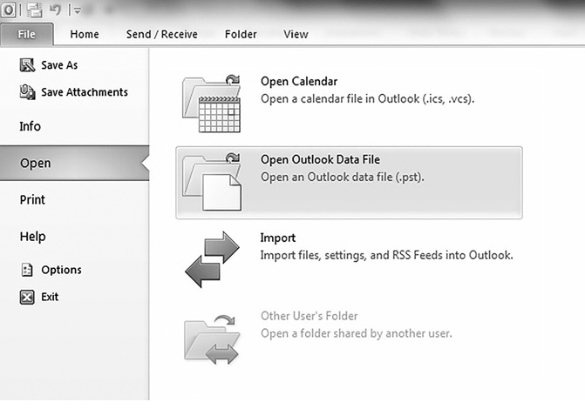Switch to the Home tab
This screenshot has width=585, height=409.
[x=85, y=35]
